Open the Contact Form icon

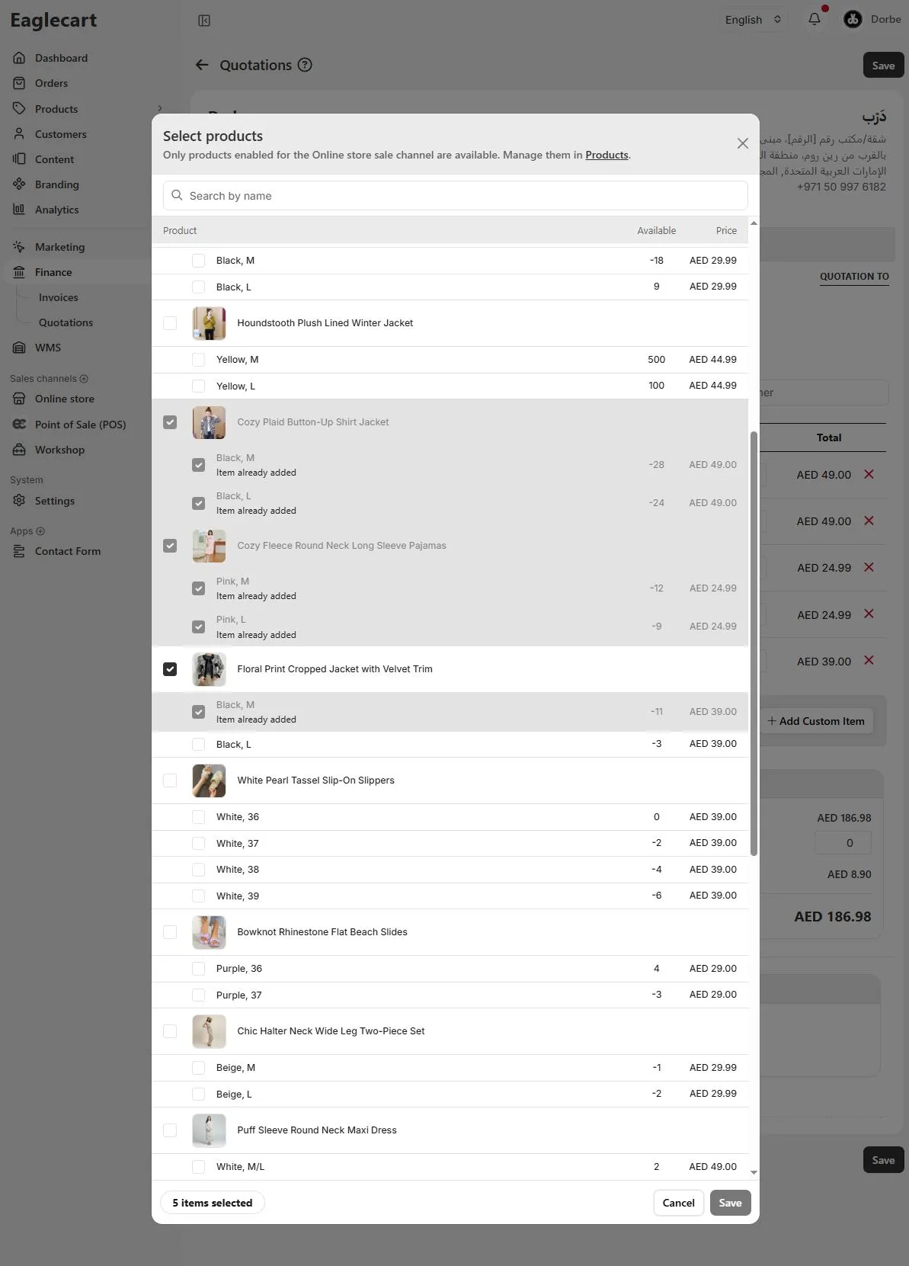tap(19, 551)
